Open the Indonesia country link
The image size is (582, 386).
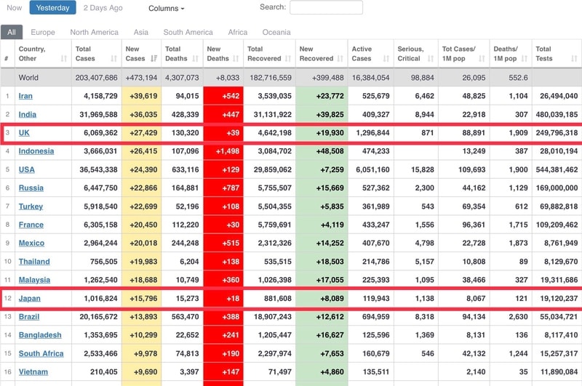coord(36,151)
